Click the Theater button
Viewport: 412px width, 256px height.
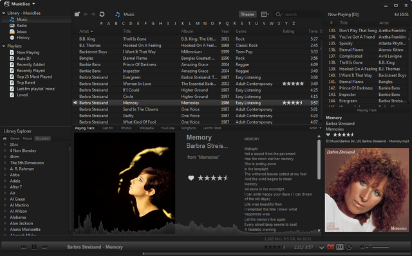tap(247, 14)
